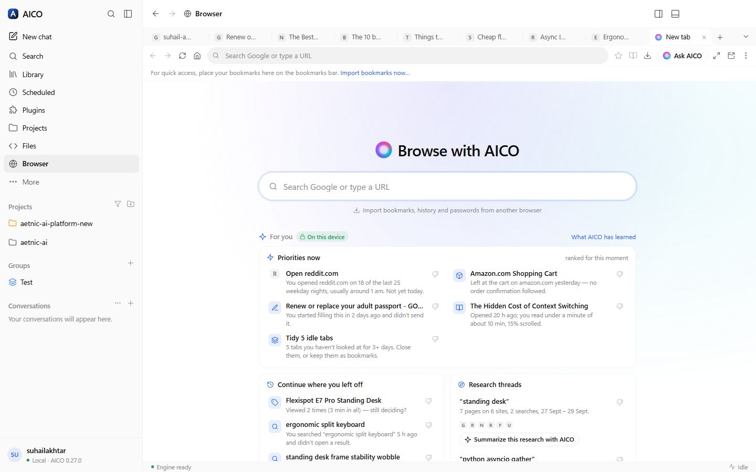756x472 pixels.
Task: Click Import bookmarks now link
Action: coord(375,73)
